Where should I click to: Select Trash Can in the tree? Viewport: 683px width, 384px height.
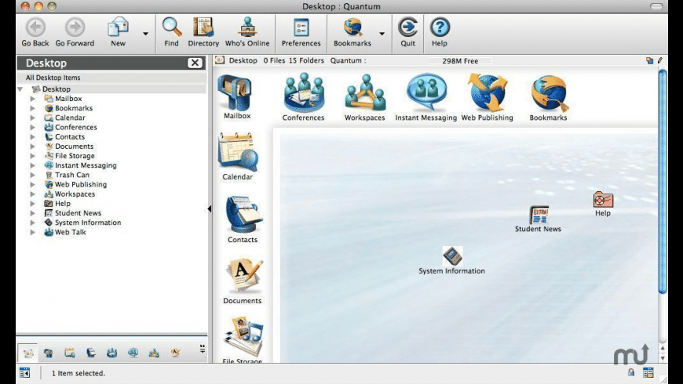71,175
